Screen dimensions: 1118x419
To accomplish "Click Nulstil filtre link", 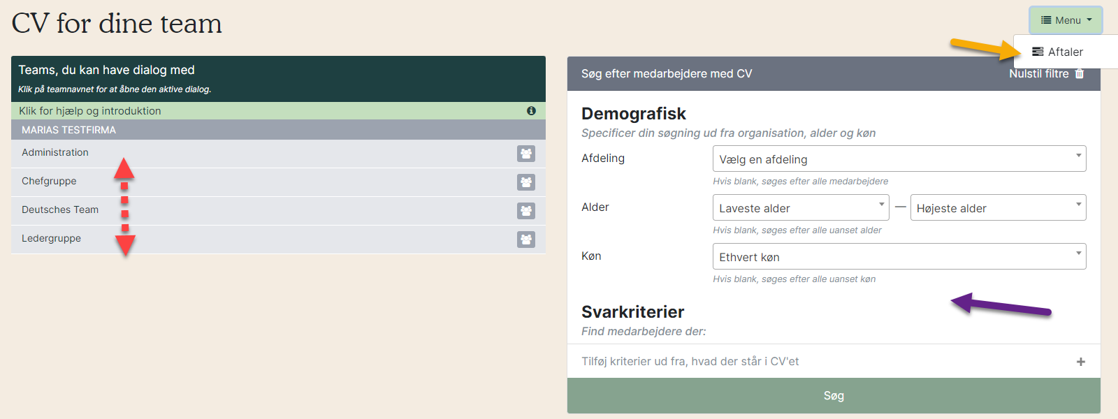I will (x=1038, y=73).
